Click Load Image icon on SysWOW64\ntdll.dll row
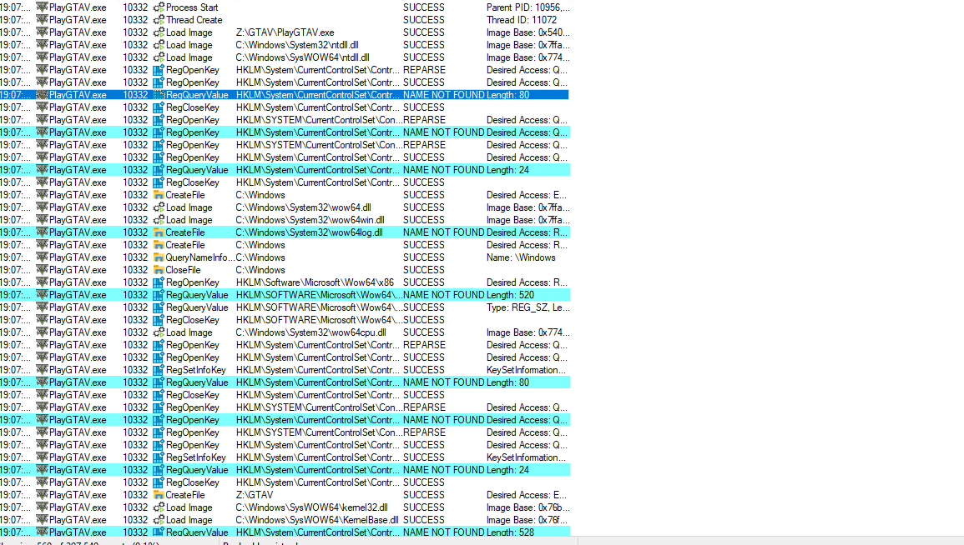This screenshot has height=545, width=964. point(159,57)
